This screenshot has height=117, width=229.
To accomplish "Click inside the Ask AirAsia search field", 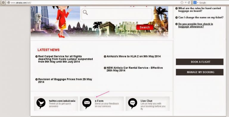I will point(117,14).
